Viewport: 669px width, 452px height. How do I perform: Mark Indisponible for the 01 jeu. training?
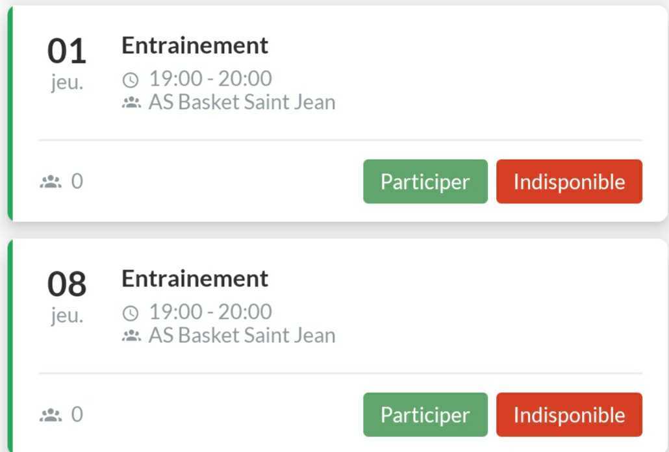pos(569,182)
